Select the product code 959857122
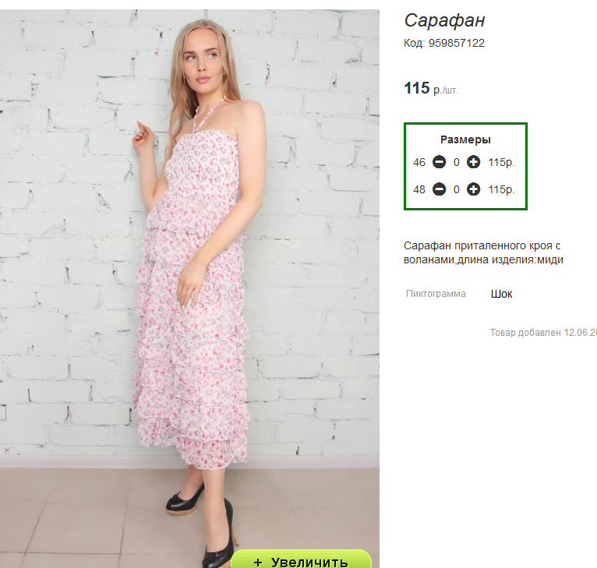Image resolution: width=597 pixels, height=568 pixels. pos(457,43)
